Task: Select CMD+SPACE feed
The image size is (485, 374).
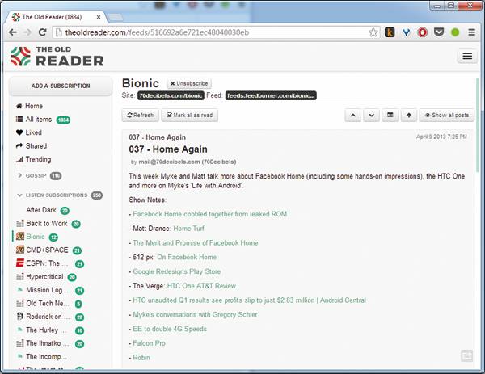Action: tap(47, 250)
